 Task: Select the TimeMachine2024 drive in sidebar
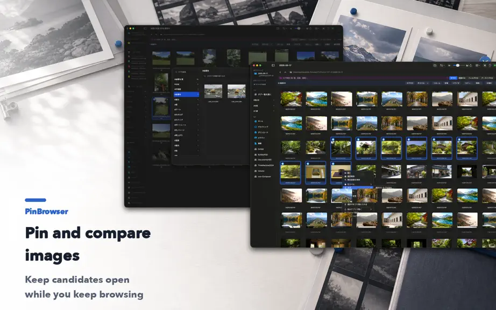click(264, 165)
